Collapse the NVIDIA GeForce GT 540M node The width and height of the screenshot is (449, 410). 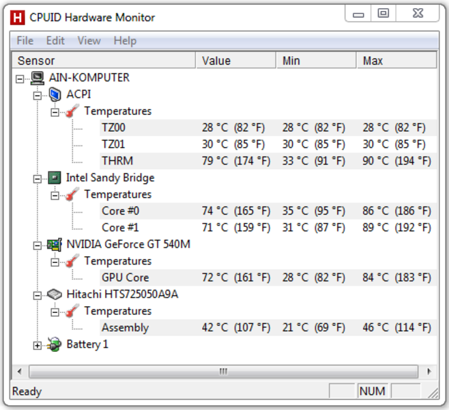point(38,245)
